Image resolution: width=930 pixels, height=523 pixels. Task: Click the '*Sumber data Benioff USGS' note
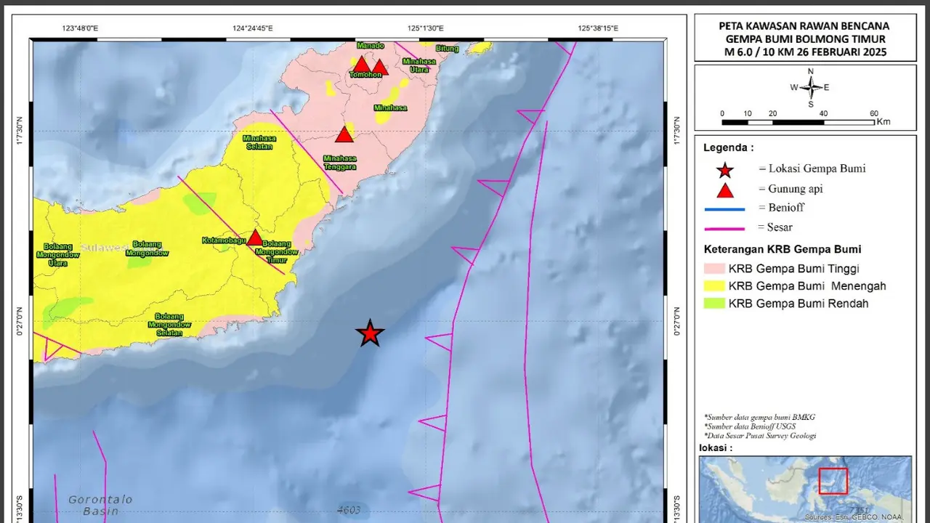click(x=750, y=426)
